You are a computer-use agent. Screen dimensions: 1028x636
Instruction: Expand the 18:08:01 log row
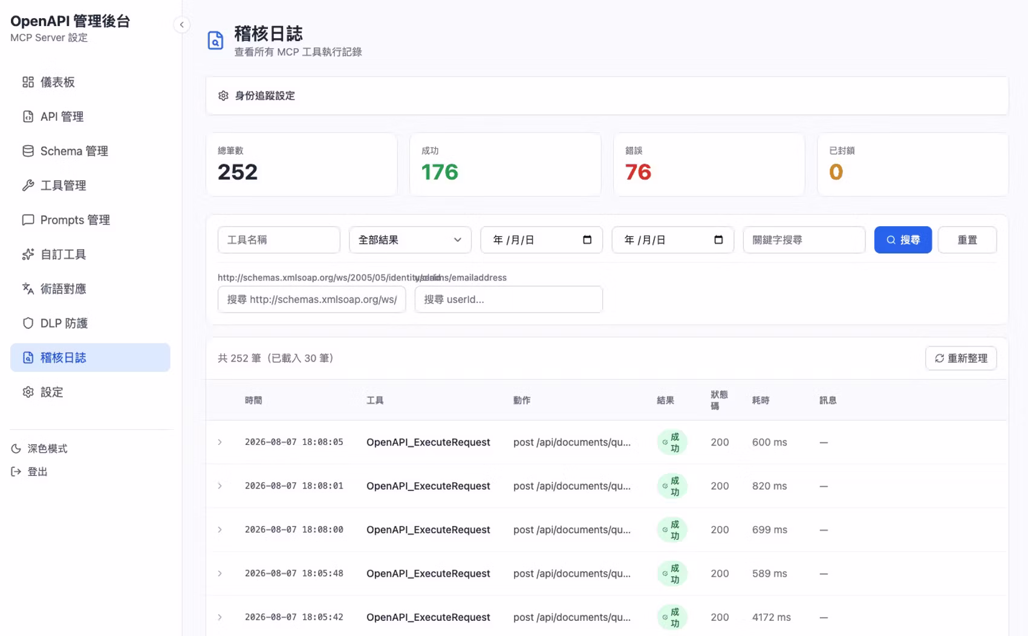click(x=220, y=486)
